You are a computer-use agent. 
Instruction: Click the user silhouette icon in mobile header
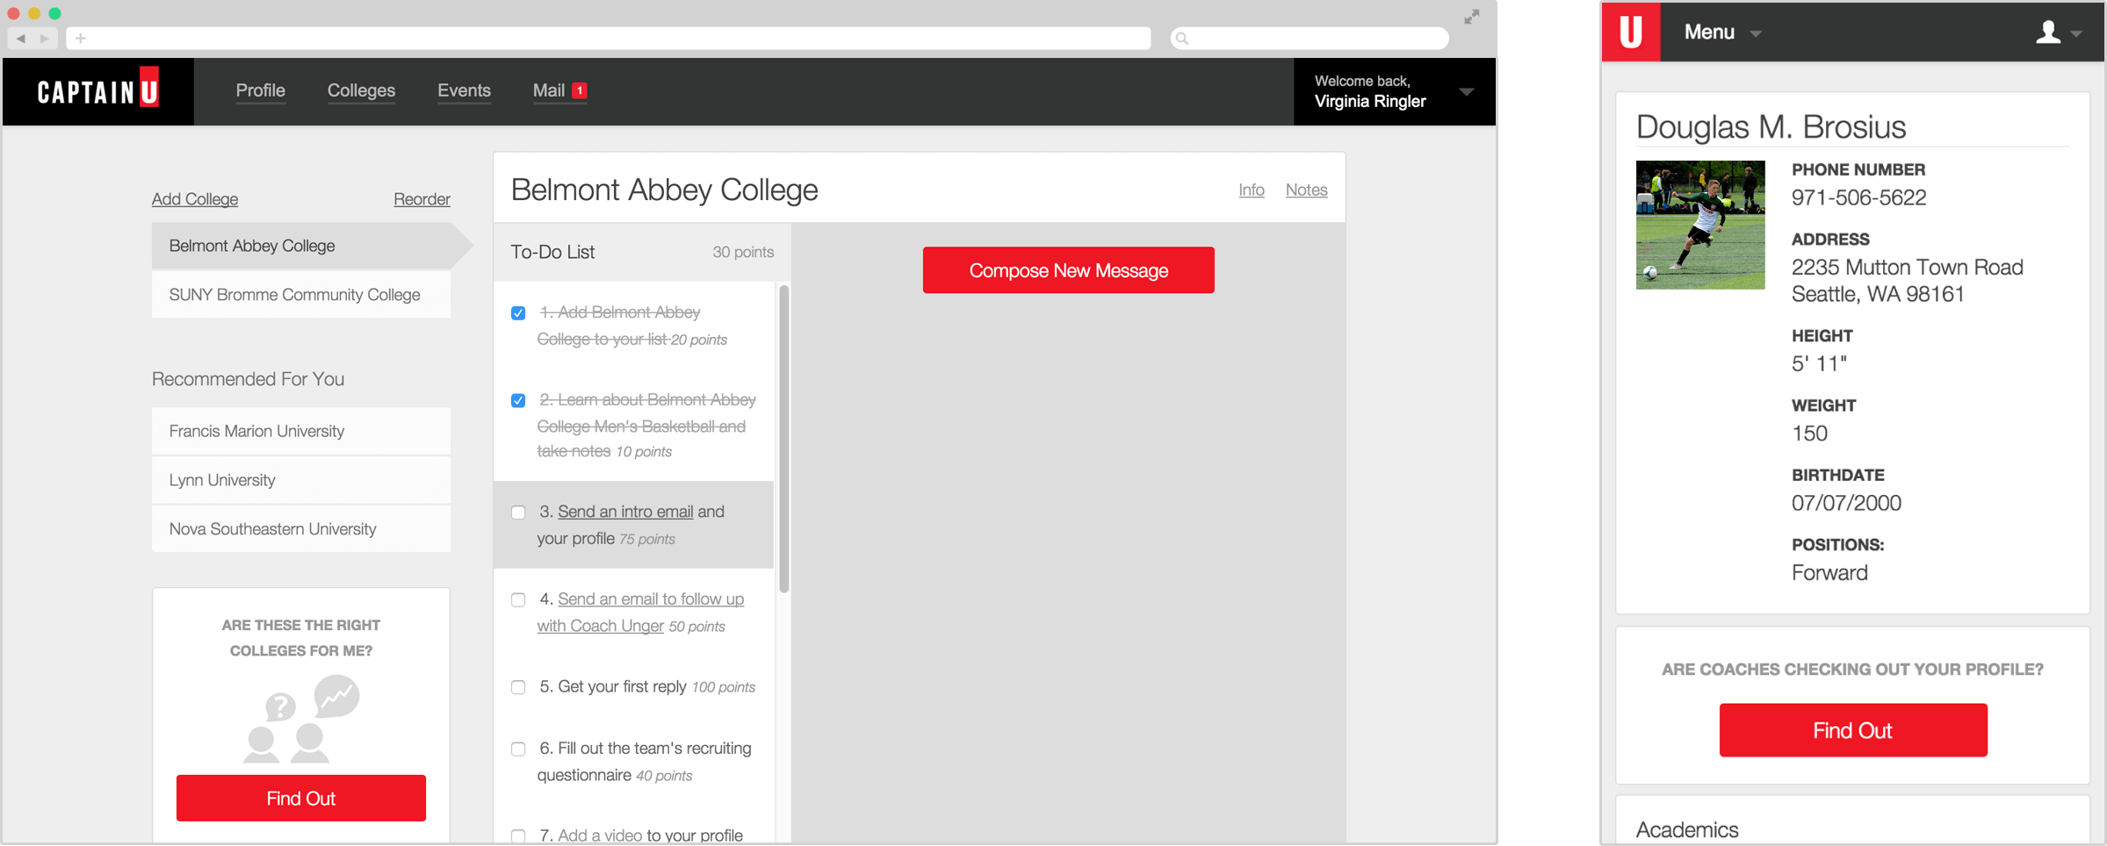point(2048,32)
